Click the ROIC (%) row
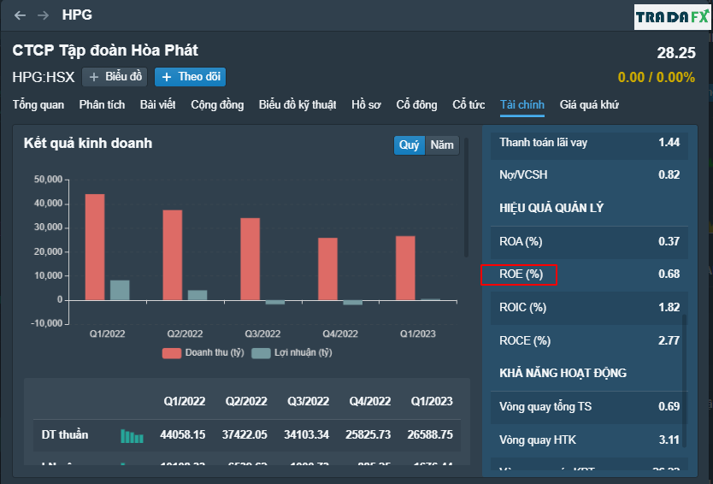 click(x=589, y=308)
